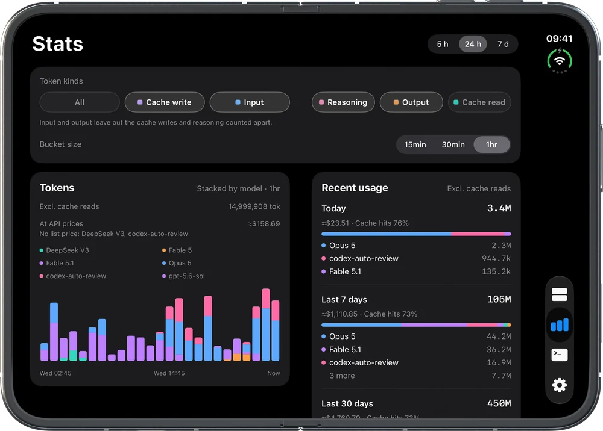Tap the Wi-Fi charging status ring
This screenshot has width=603, height=431.
[x=560, y=60]
